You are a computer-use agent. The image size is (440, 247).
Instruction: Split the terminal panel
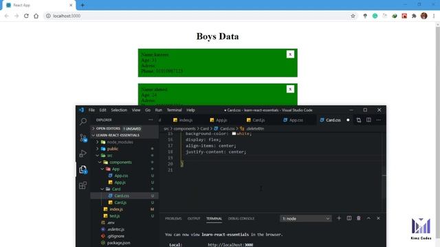pos(349,218)
